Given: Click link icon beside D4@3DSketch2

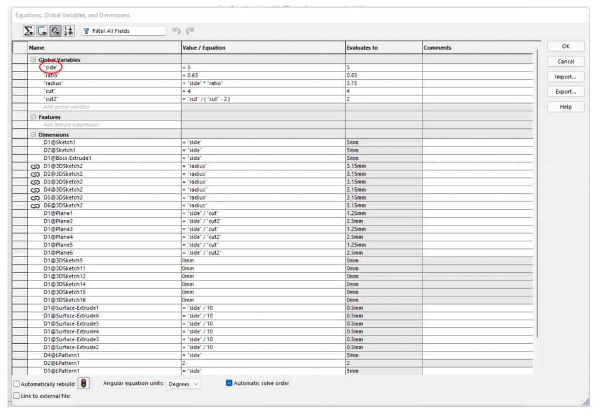Looking at the screenshot, I should coord(35,190).
